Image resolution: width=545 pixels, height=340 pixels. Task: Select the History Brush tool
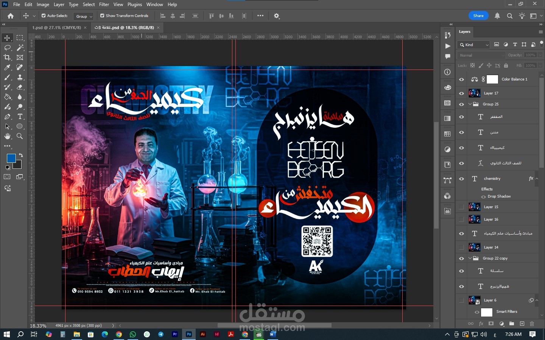7,87
